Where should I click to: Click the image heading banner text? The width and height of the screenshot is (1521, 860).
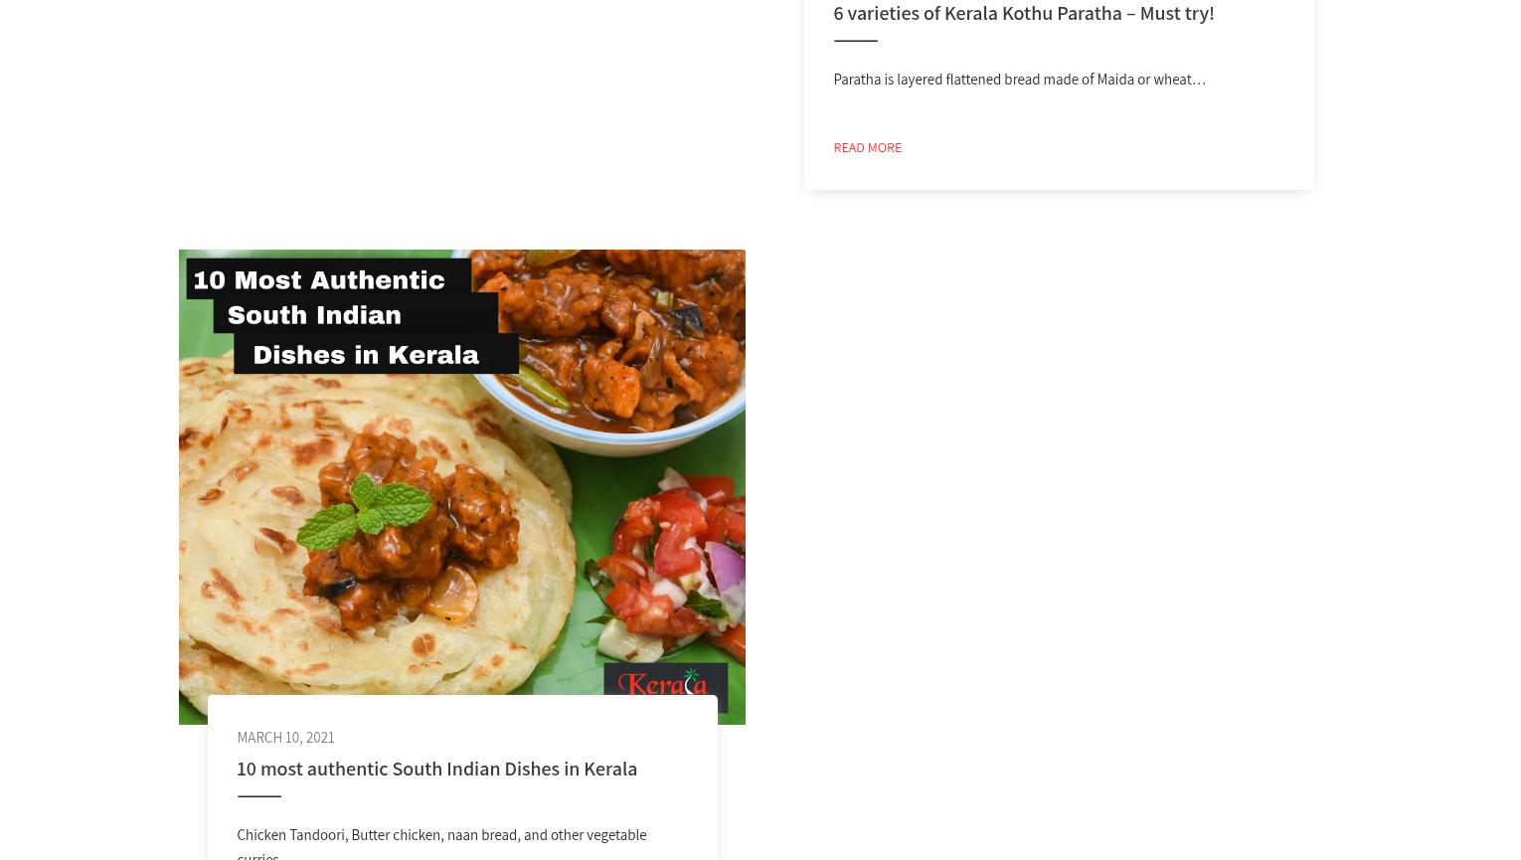coord(349,316)
